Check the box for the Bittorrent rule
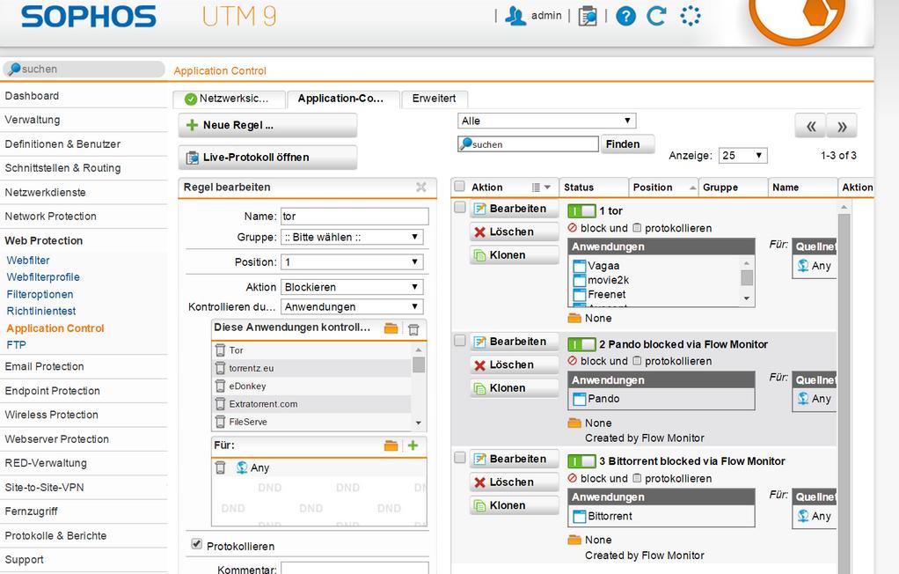 (460, 458)
